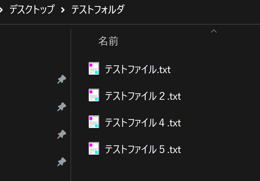Sort files using the 名前 column header
This screenshot has height=181, width=260.
pyautogui.click(x=108, y=41)
